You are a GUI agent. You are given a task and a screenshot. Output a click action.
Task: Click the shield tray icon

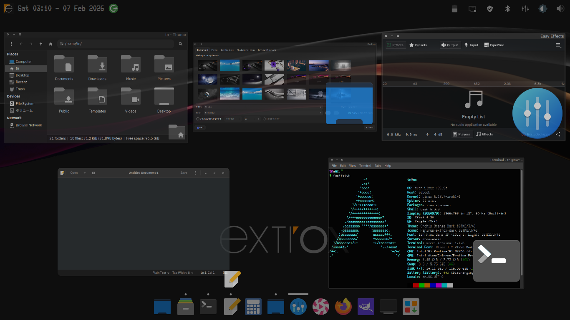pos(490,8)
